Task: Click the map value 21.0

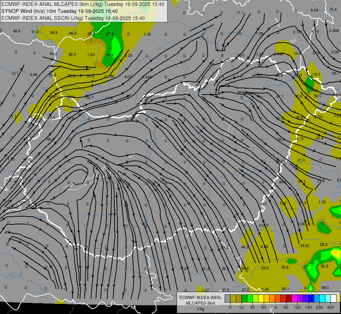Action: (x=301, y=160)
